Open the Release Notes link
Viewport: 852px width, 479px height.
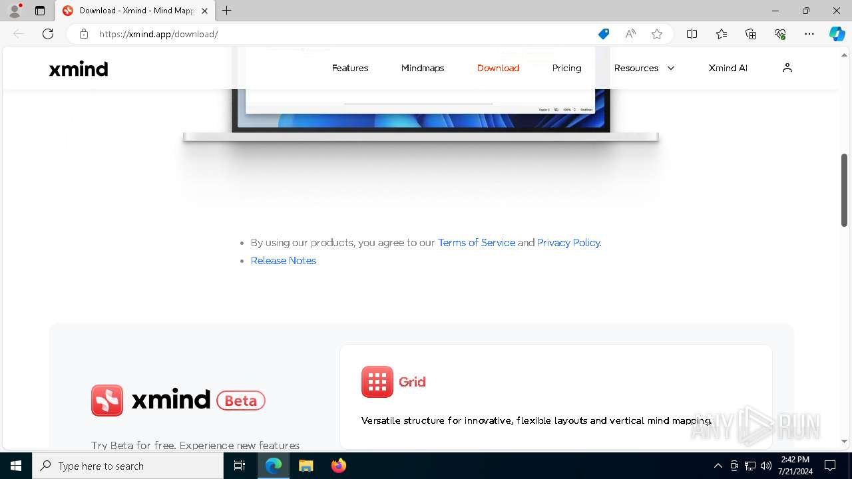(284, 261)
